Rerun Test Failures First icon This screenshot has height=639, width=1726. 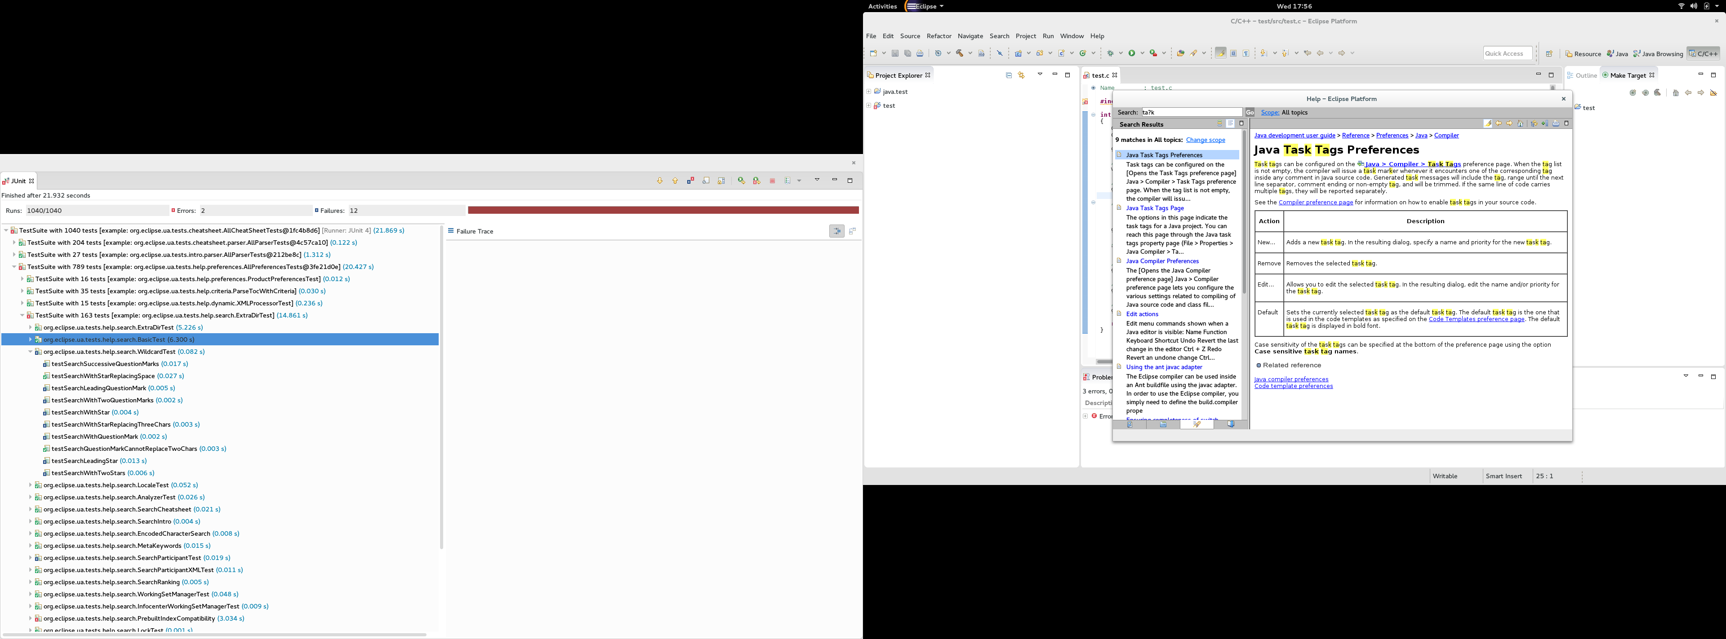(x=756, y=181)
